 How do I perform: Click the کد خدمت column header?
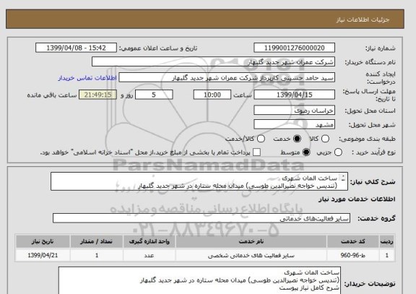point(353,241)
